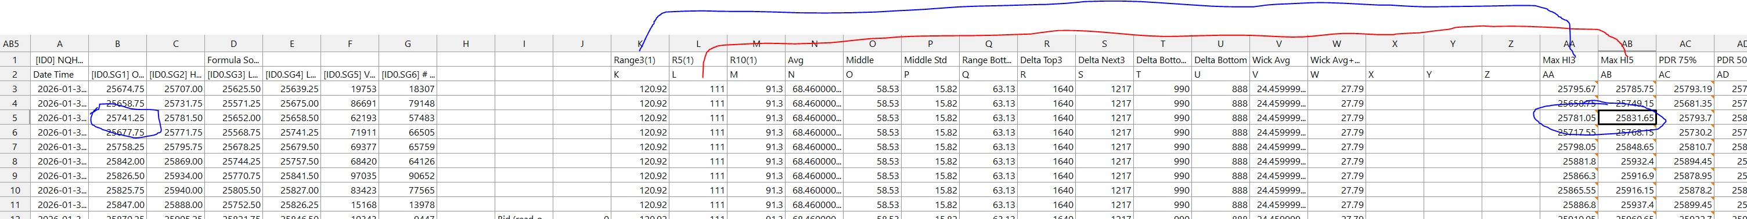Viewport: 1747px width, 219px height.
Task: Click the selected cell showing 25831.65
Action: 1627,118
